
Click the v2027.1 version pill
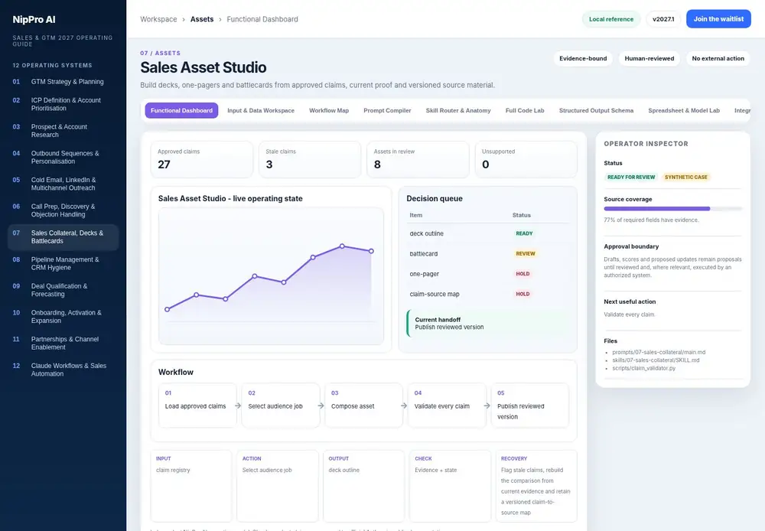(663, 19)
